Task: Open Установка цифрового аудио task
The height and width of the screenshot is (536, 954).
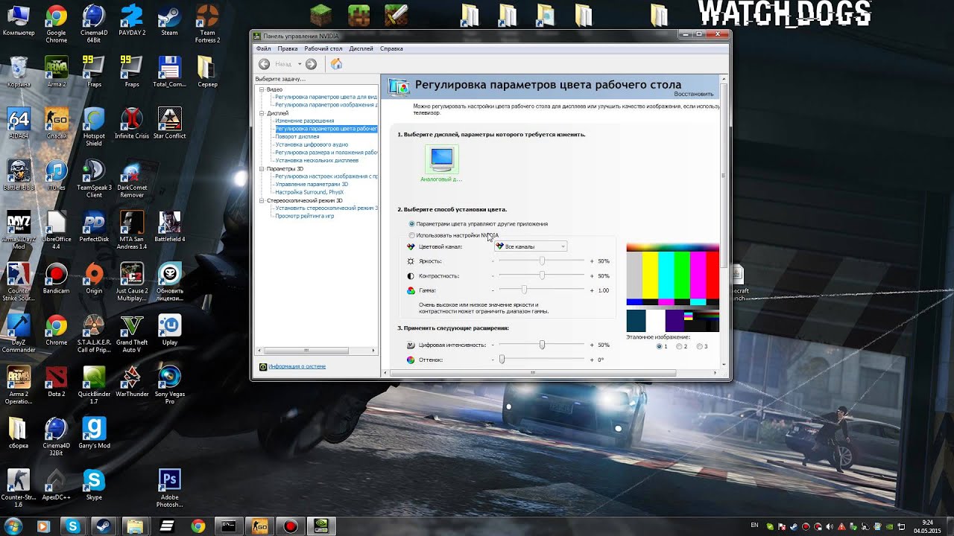Action: point(311,144)
